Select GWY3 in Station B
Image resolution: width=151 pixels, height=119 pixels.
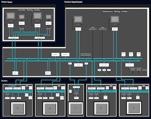pyautogui.click(x=51, y=98)
